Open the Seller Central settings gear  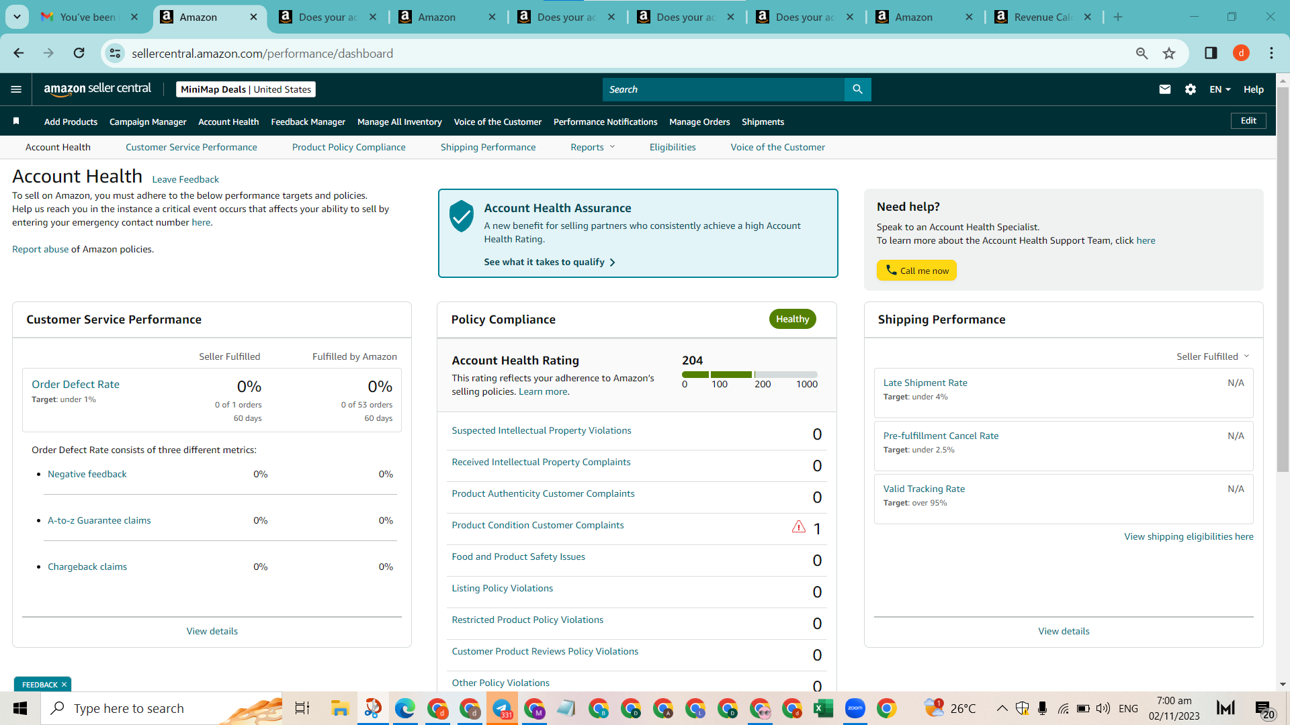[x=1190, y=89]
